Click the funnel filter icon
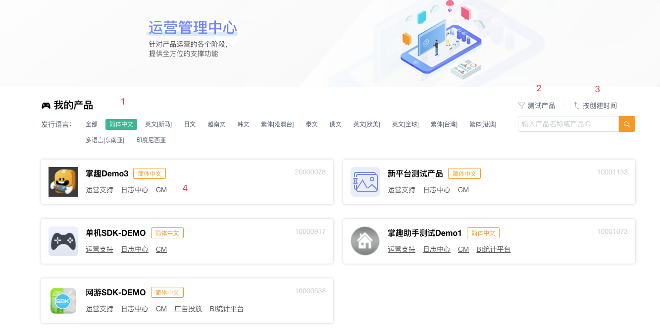This screenshot has width=660, height=329. click(x=521, y=106)
